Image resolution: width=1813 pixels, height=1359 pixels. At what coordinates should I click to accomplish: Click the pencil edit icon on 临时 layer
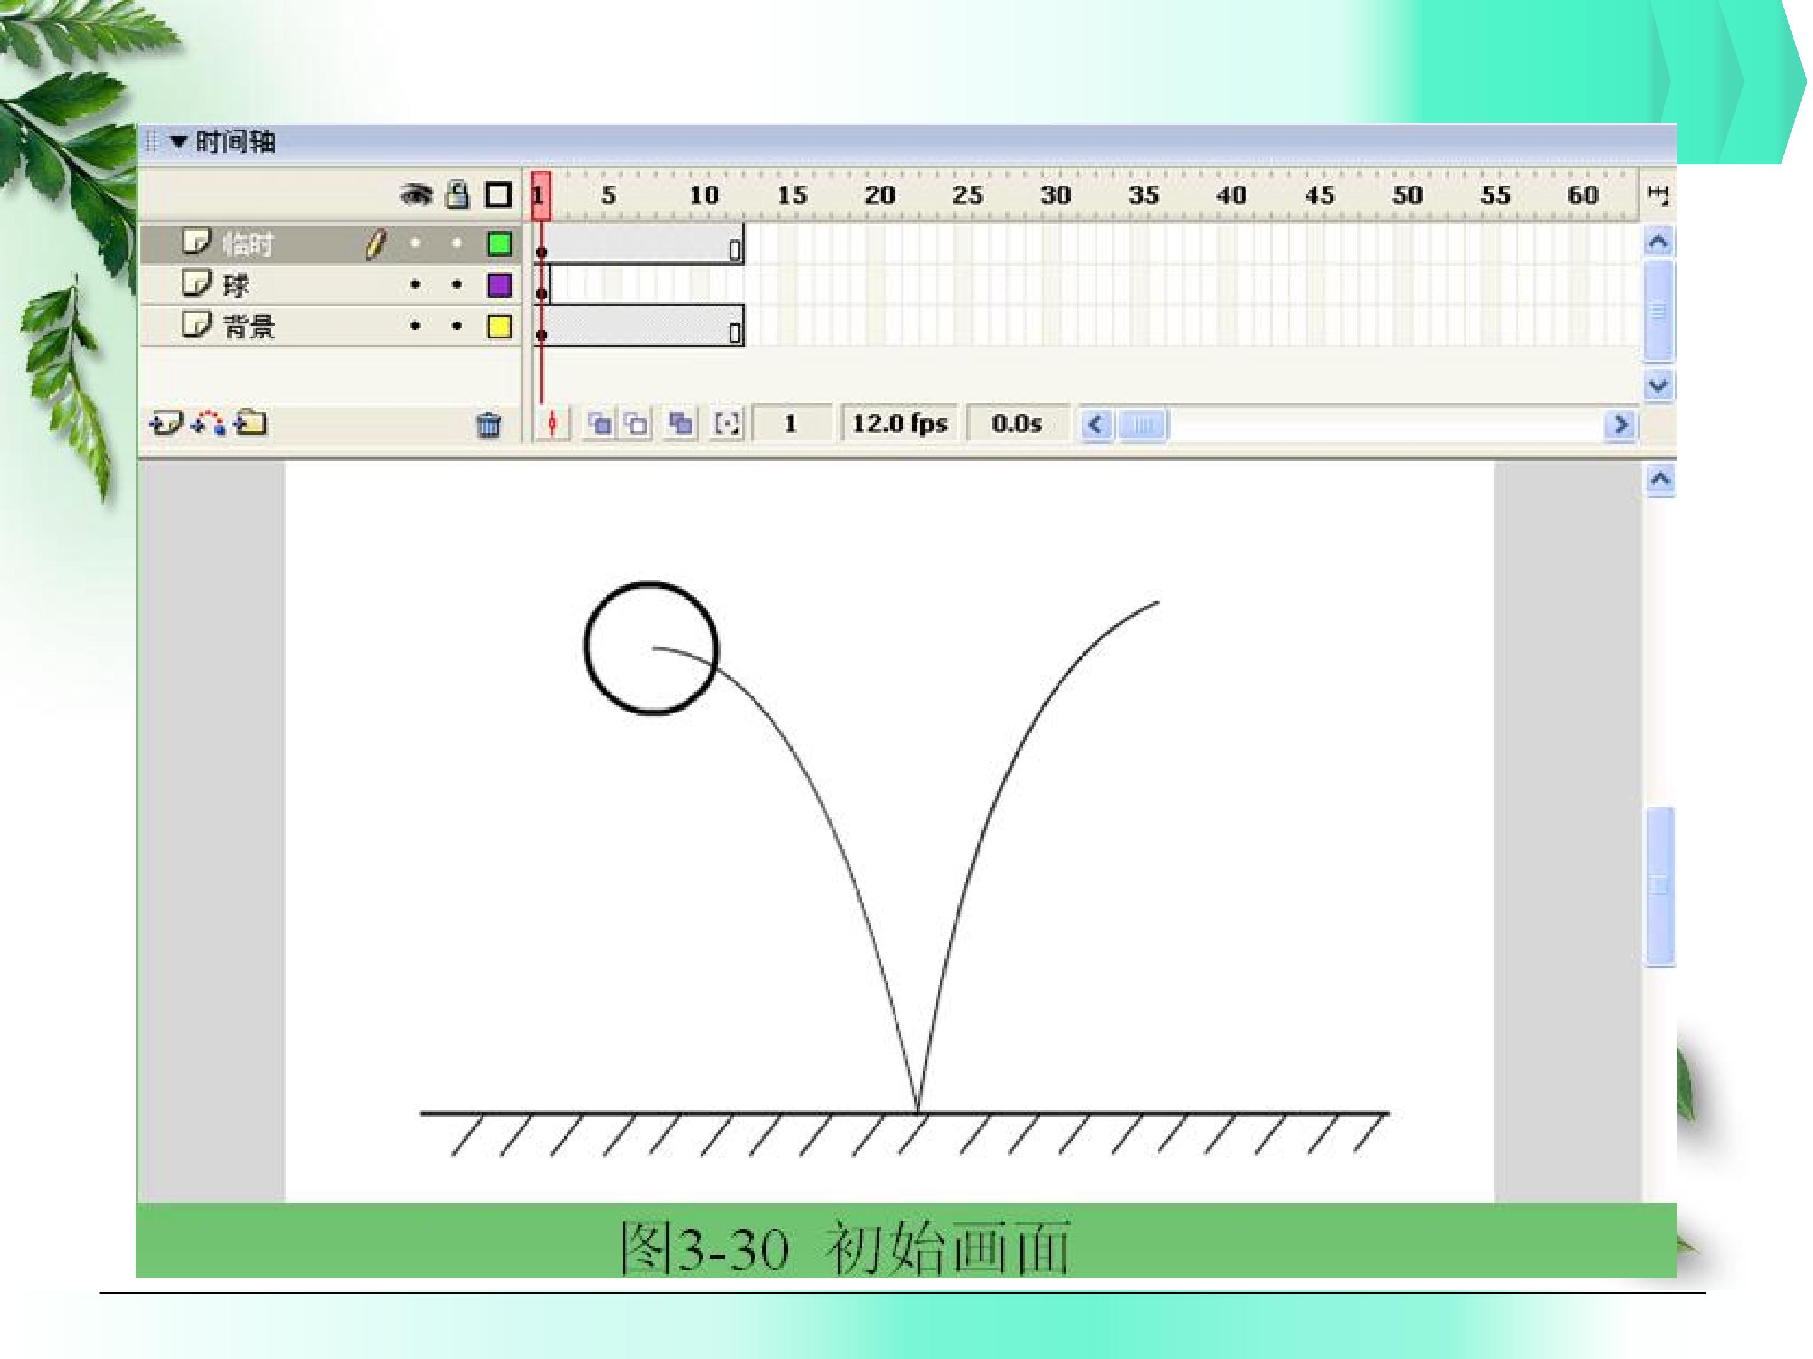tap(375, 244)
